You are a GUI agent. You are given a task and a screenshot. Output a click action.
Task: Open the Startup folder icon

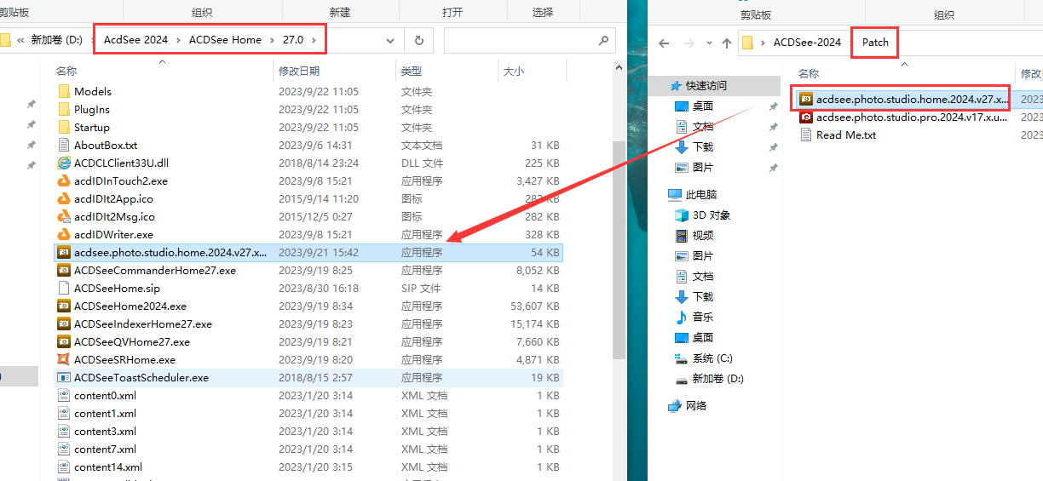pos(64,127)
